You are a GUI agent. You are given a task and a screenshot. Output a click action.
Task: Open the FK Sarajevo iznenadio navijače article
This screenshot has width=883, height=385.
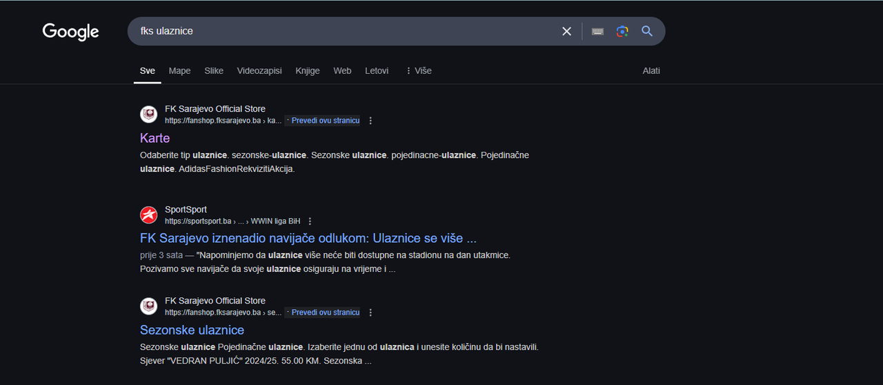[308, 239]
